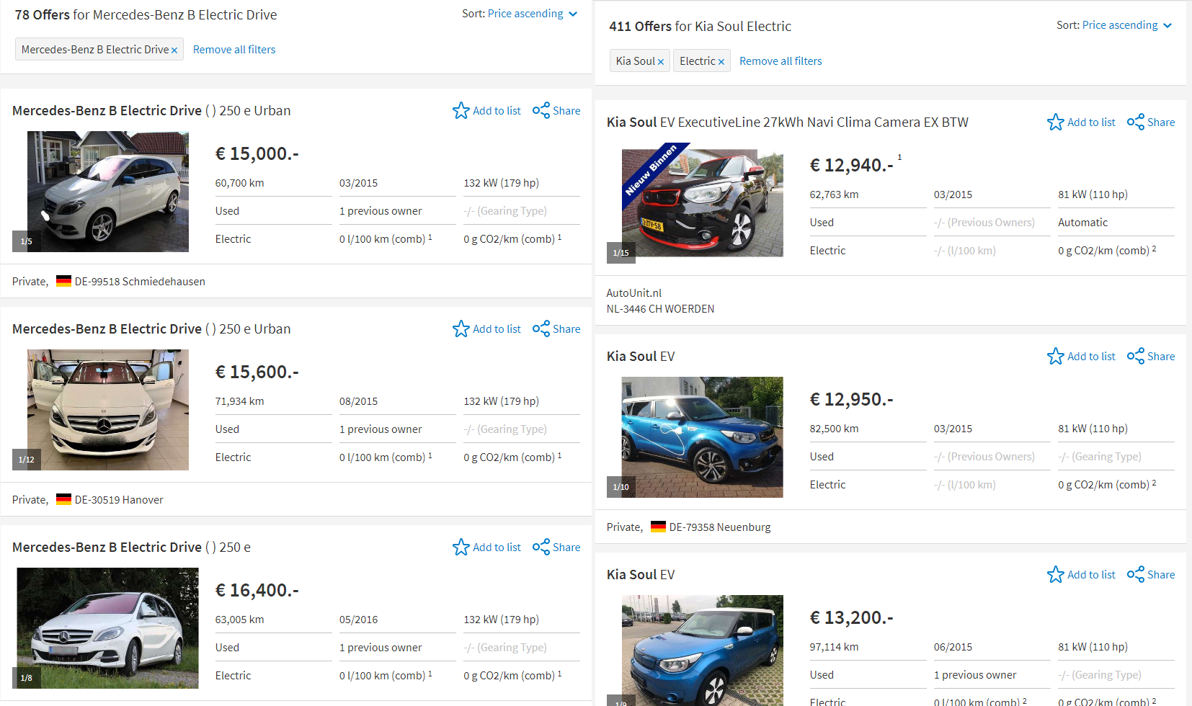This screenshot has height=706, width=1192.
Task: Click 411 Offers for Kia Soul Electric heading
Action: tap(700, 26)
